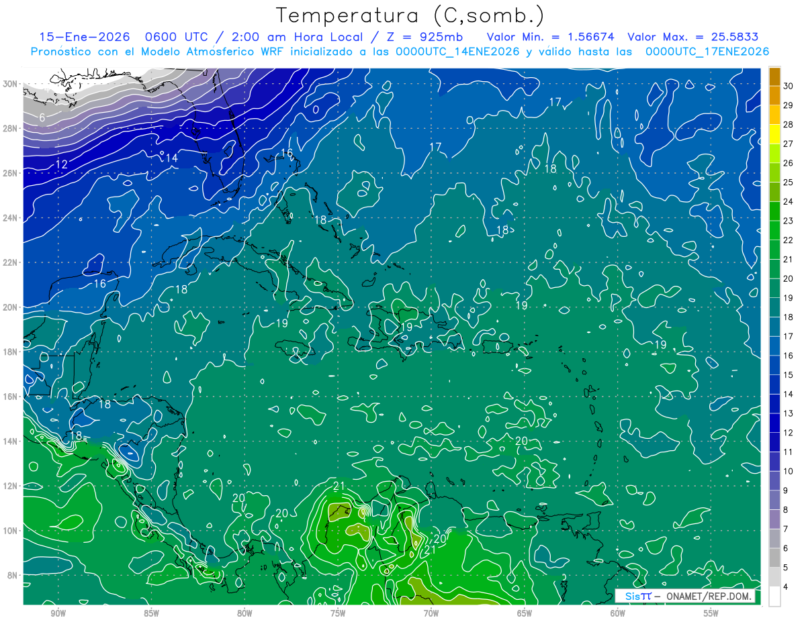Pick the teal swatch between 18 and 19
Viewport: 806px width, 622px height.
[x=774, y=308]
